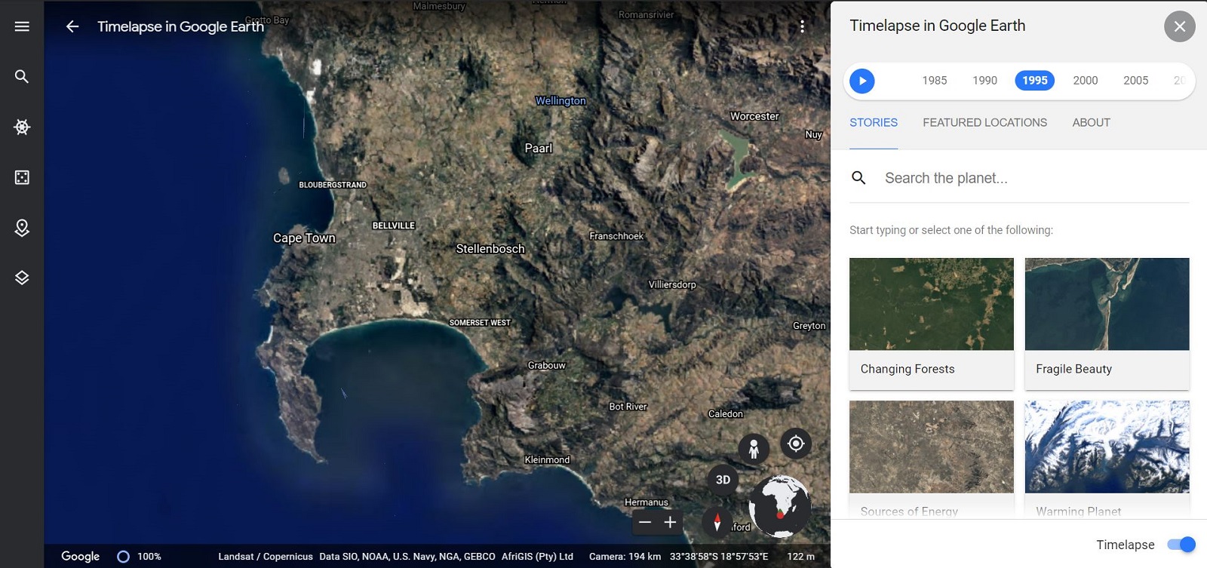Screen dimensions: 1207x568
Task: Open the three-dot more options menu
Action: pyautogui.click(x=802, y=26)
